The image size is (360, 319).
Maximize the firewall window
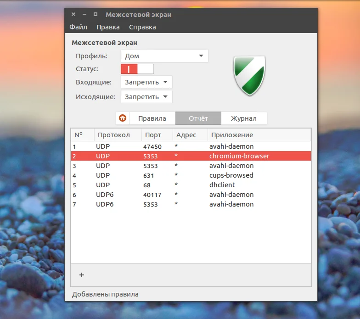pos(96,14)
